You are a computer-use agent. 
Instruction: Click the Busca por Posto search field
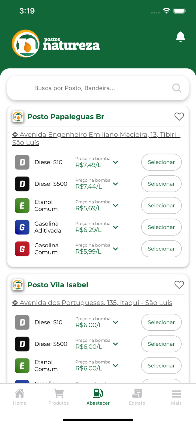85,88
